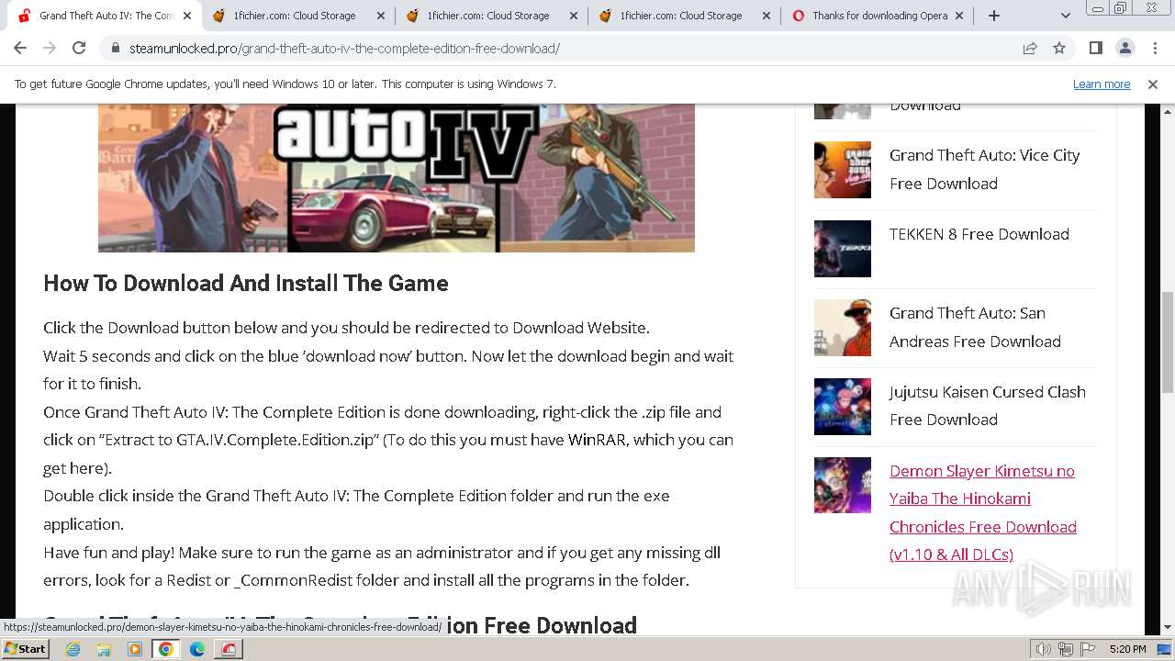Click the Chrome taskbar icon
Image resolution: width=1175 pixels, height=661 pixels.
(166, 649)
